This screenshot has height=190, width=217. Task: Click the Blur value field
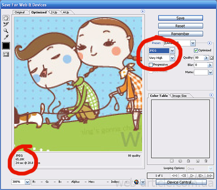click(x=201, y=65)
